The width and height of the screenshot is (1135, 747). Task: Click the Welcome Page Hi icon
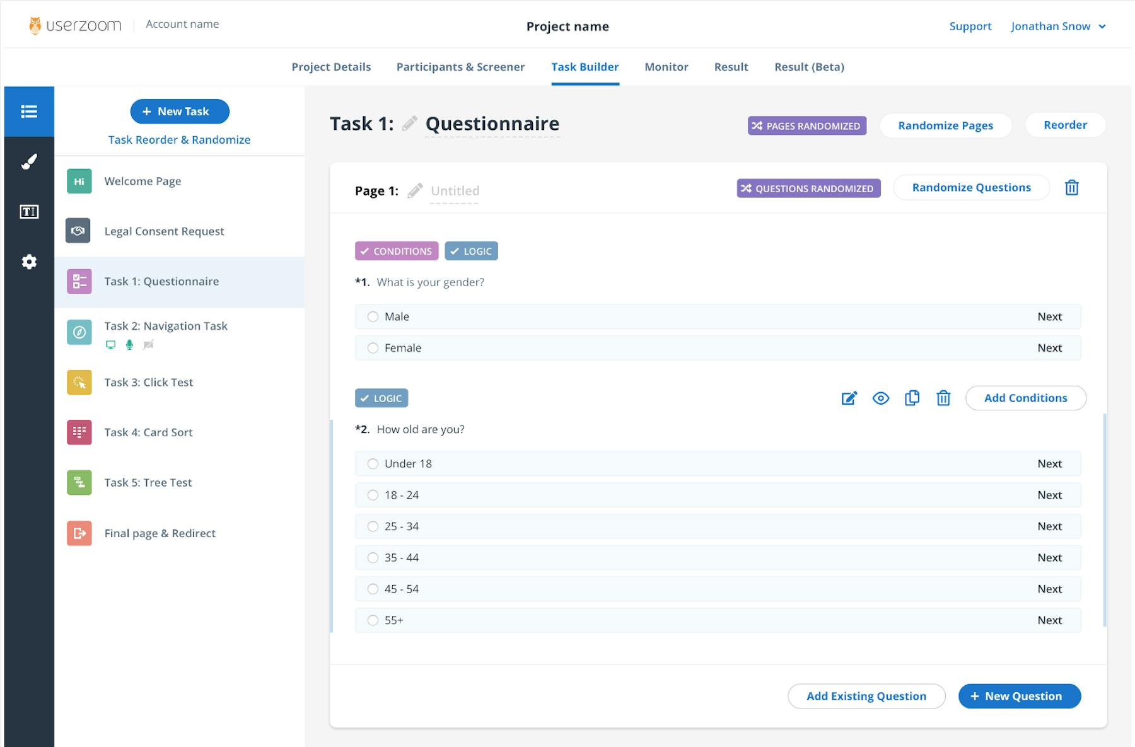(x=79, y=181)
